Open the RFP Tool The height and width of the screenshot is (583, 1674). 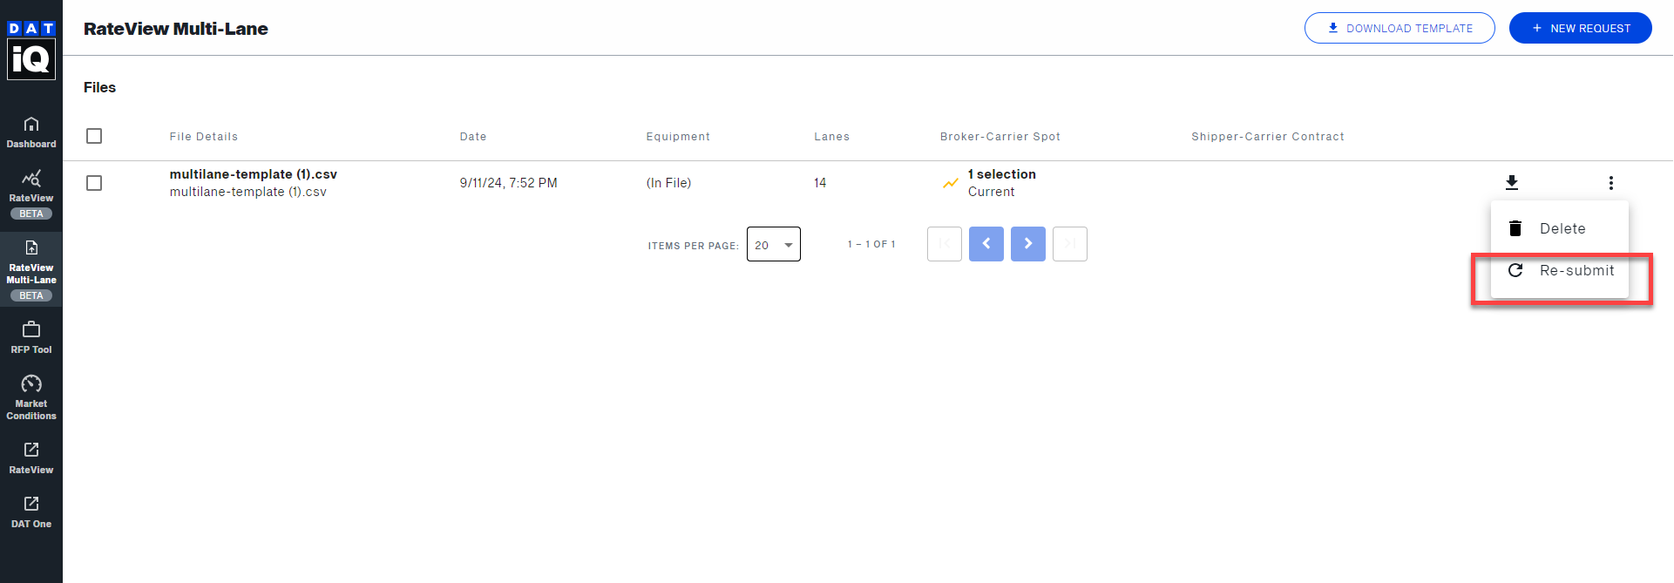point(31,337)
